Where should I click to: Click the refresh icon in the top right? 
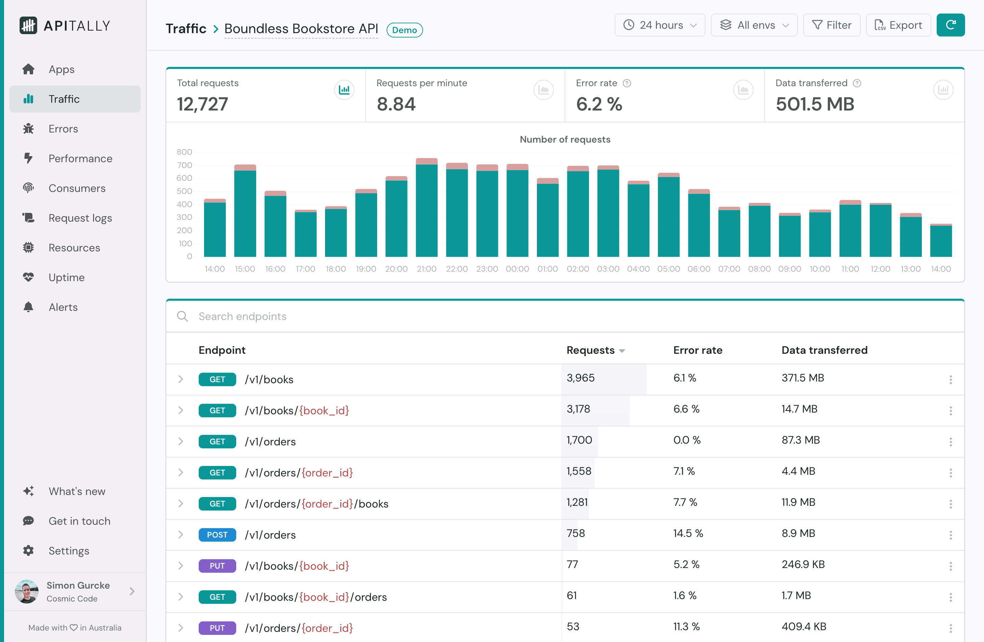click(x=951, y=25)
